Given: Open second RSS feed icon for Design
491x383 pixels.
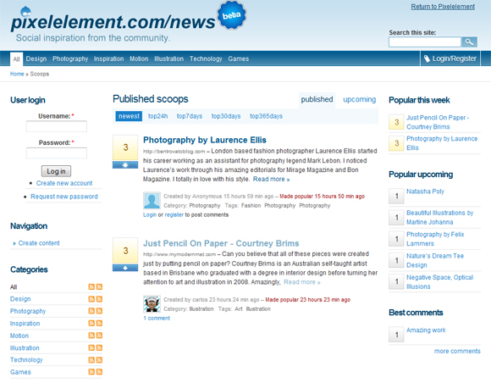Looking at the screenshot, I should click(99, 299).
